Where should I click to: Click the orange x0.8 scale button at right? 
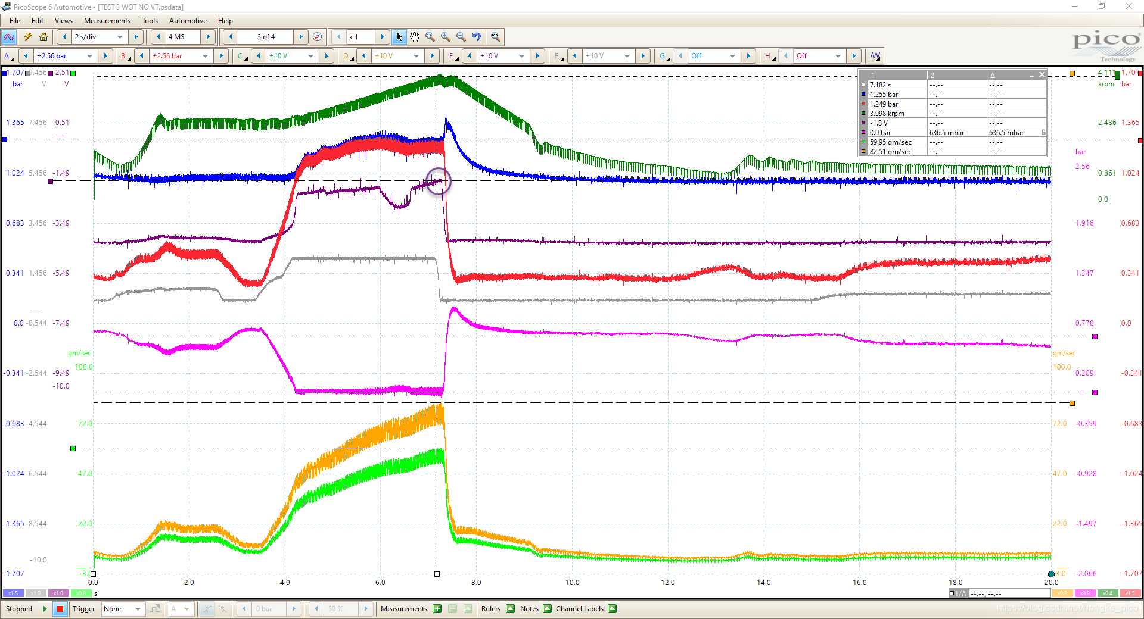point(1063,593)
